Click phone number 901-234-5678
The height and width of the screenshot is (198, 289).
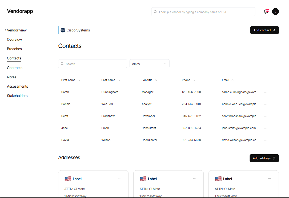[191, 140]
